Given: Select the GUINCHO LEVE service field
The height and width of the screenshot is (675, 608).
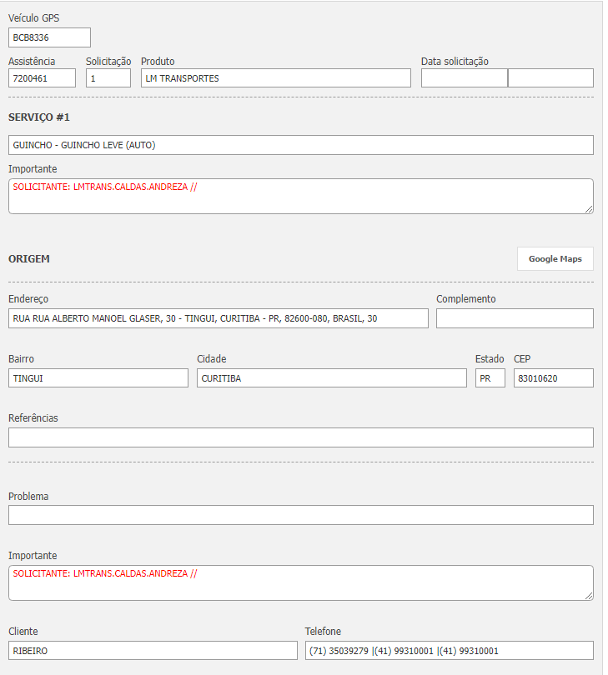Looking at the screenshot, I should (x=300, y=145).
